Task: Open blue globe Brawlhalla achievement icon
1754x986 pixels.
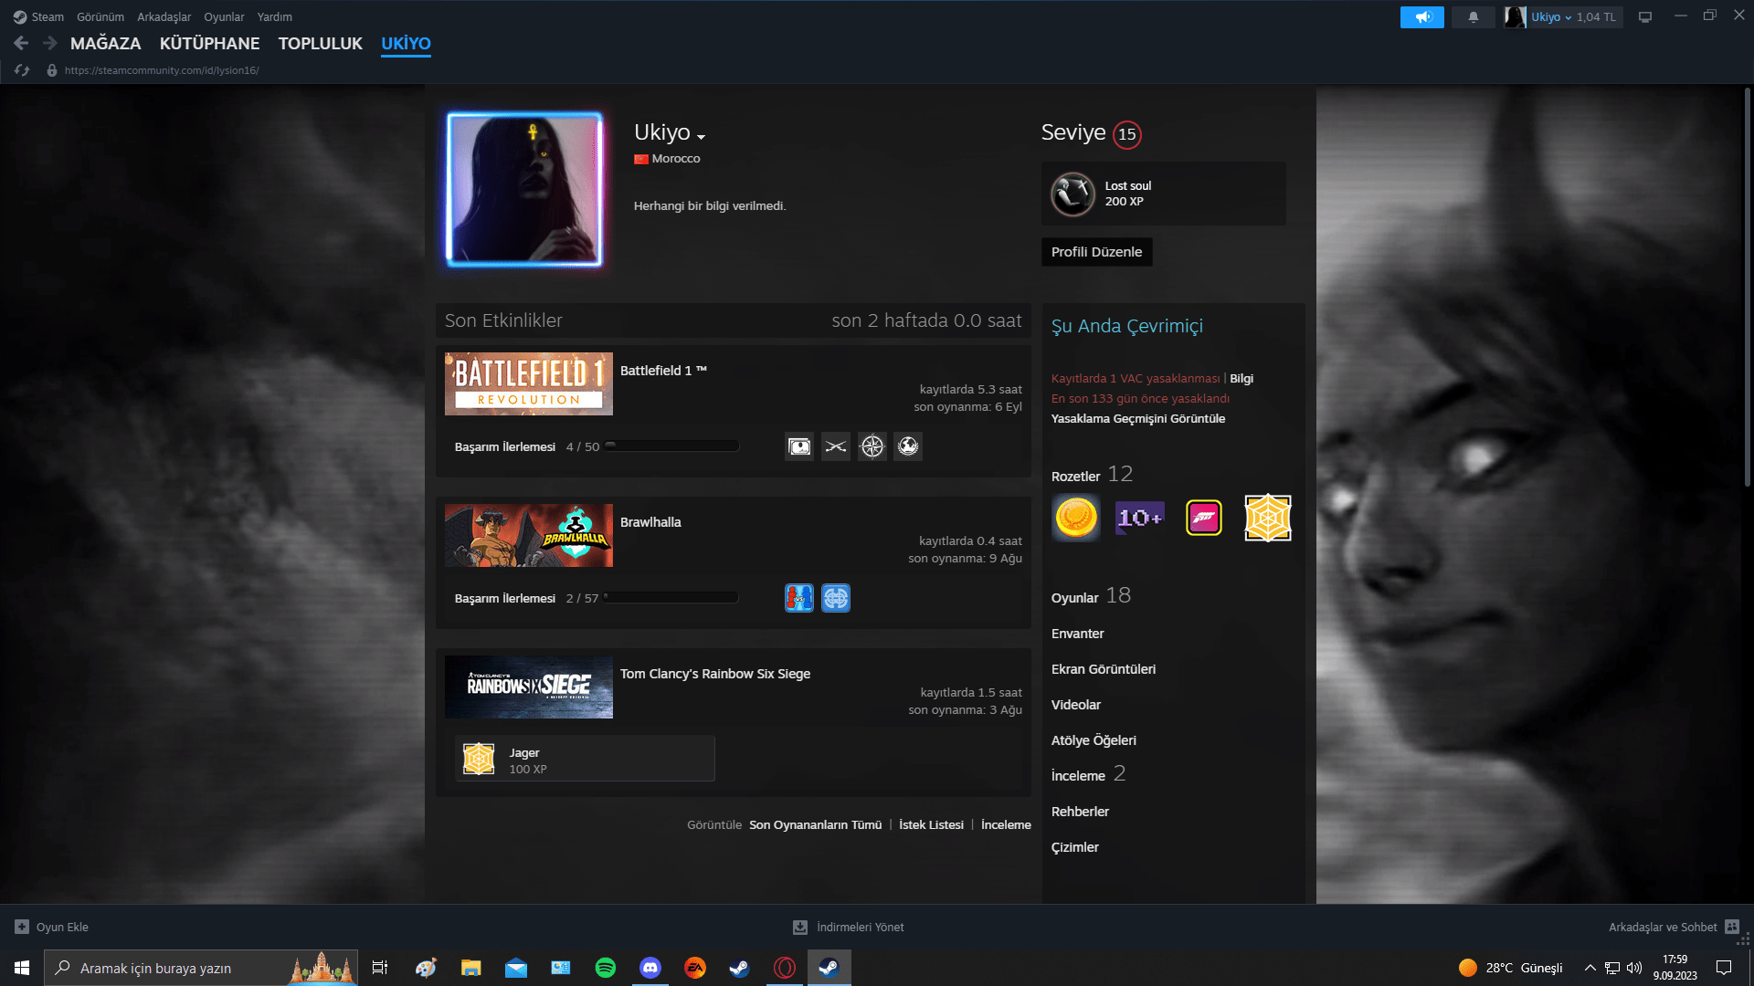Action: [x=836, y=598]
